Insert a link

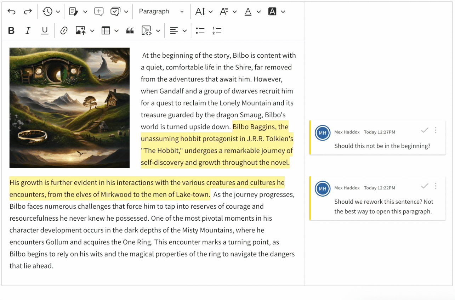(64, 31)
